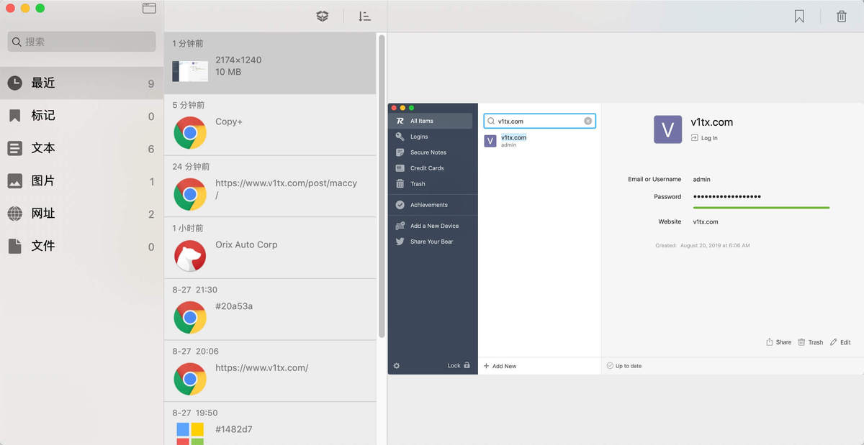Open the 最近 (Recent) category
Viewport: 864px width, 445px height.
point(82,83)
